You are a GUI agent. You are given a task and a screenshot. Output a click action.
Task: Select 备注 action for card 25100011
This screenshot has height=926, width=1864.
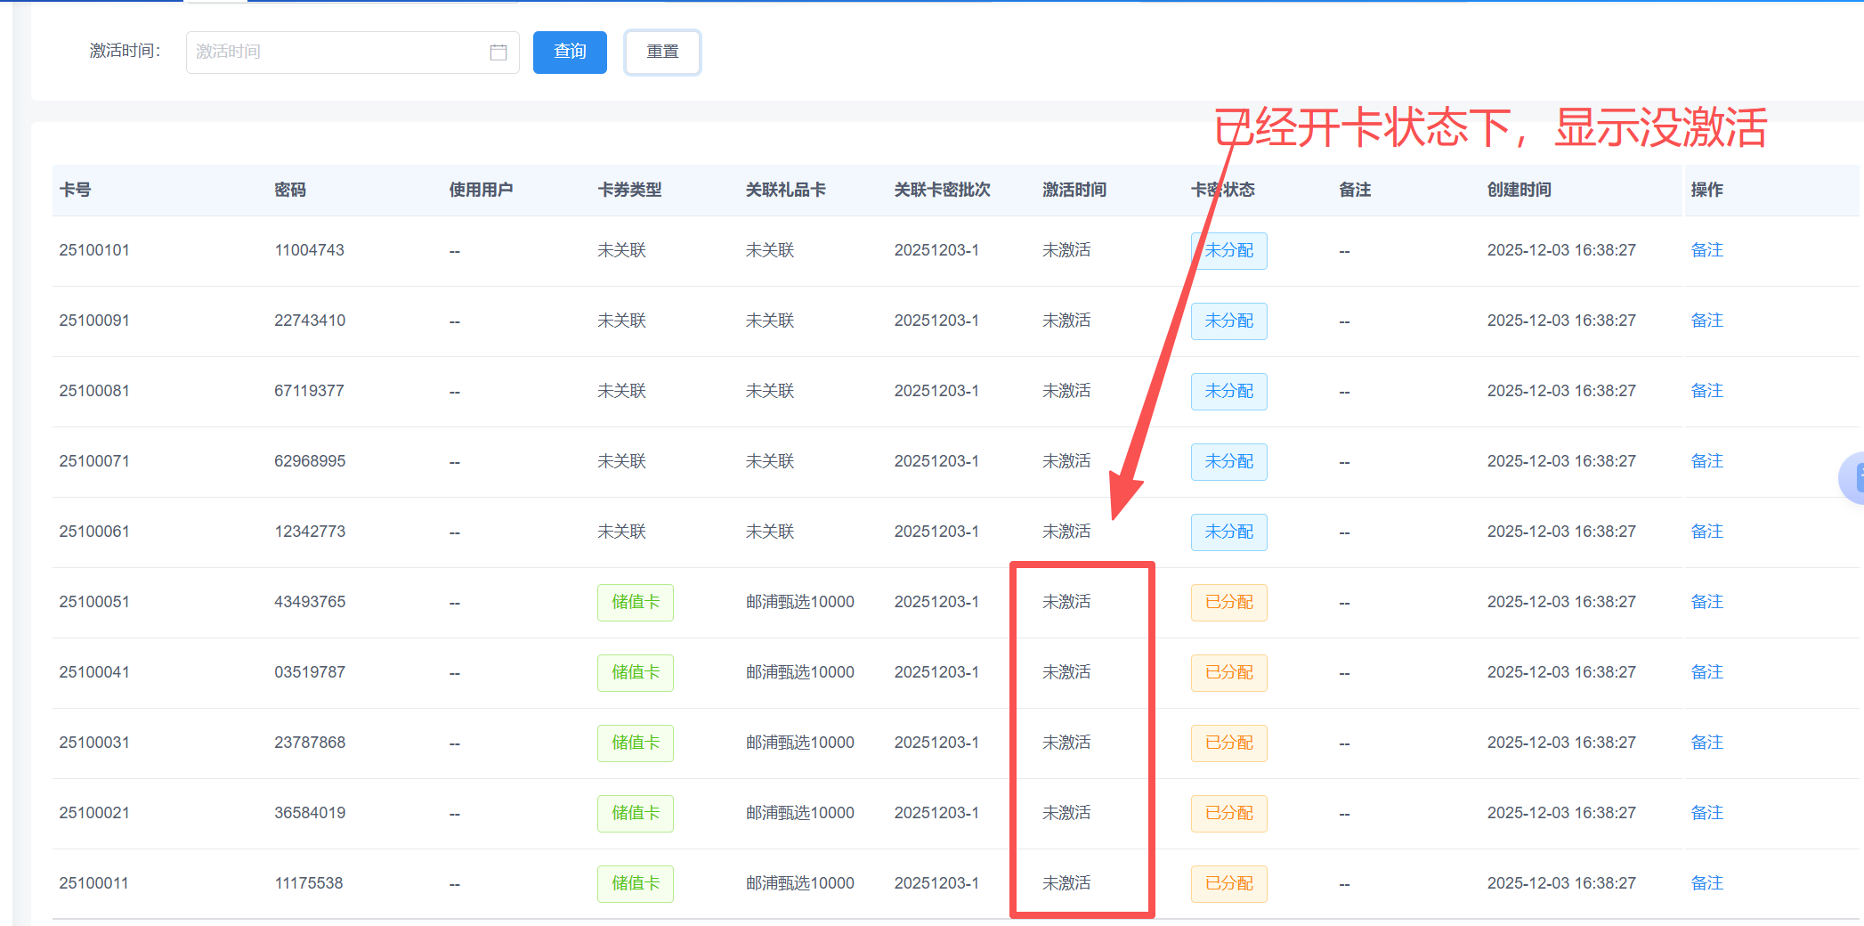[1706, 883]
